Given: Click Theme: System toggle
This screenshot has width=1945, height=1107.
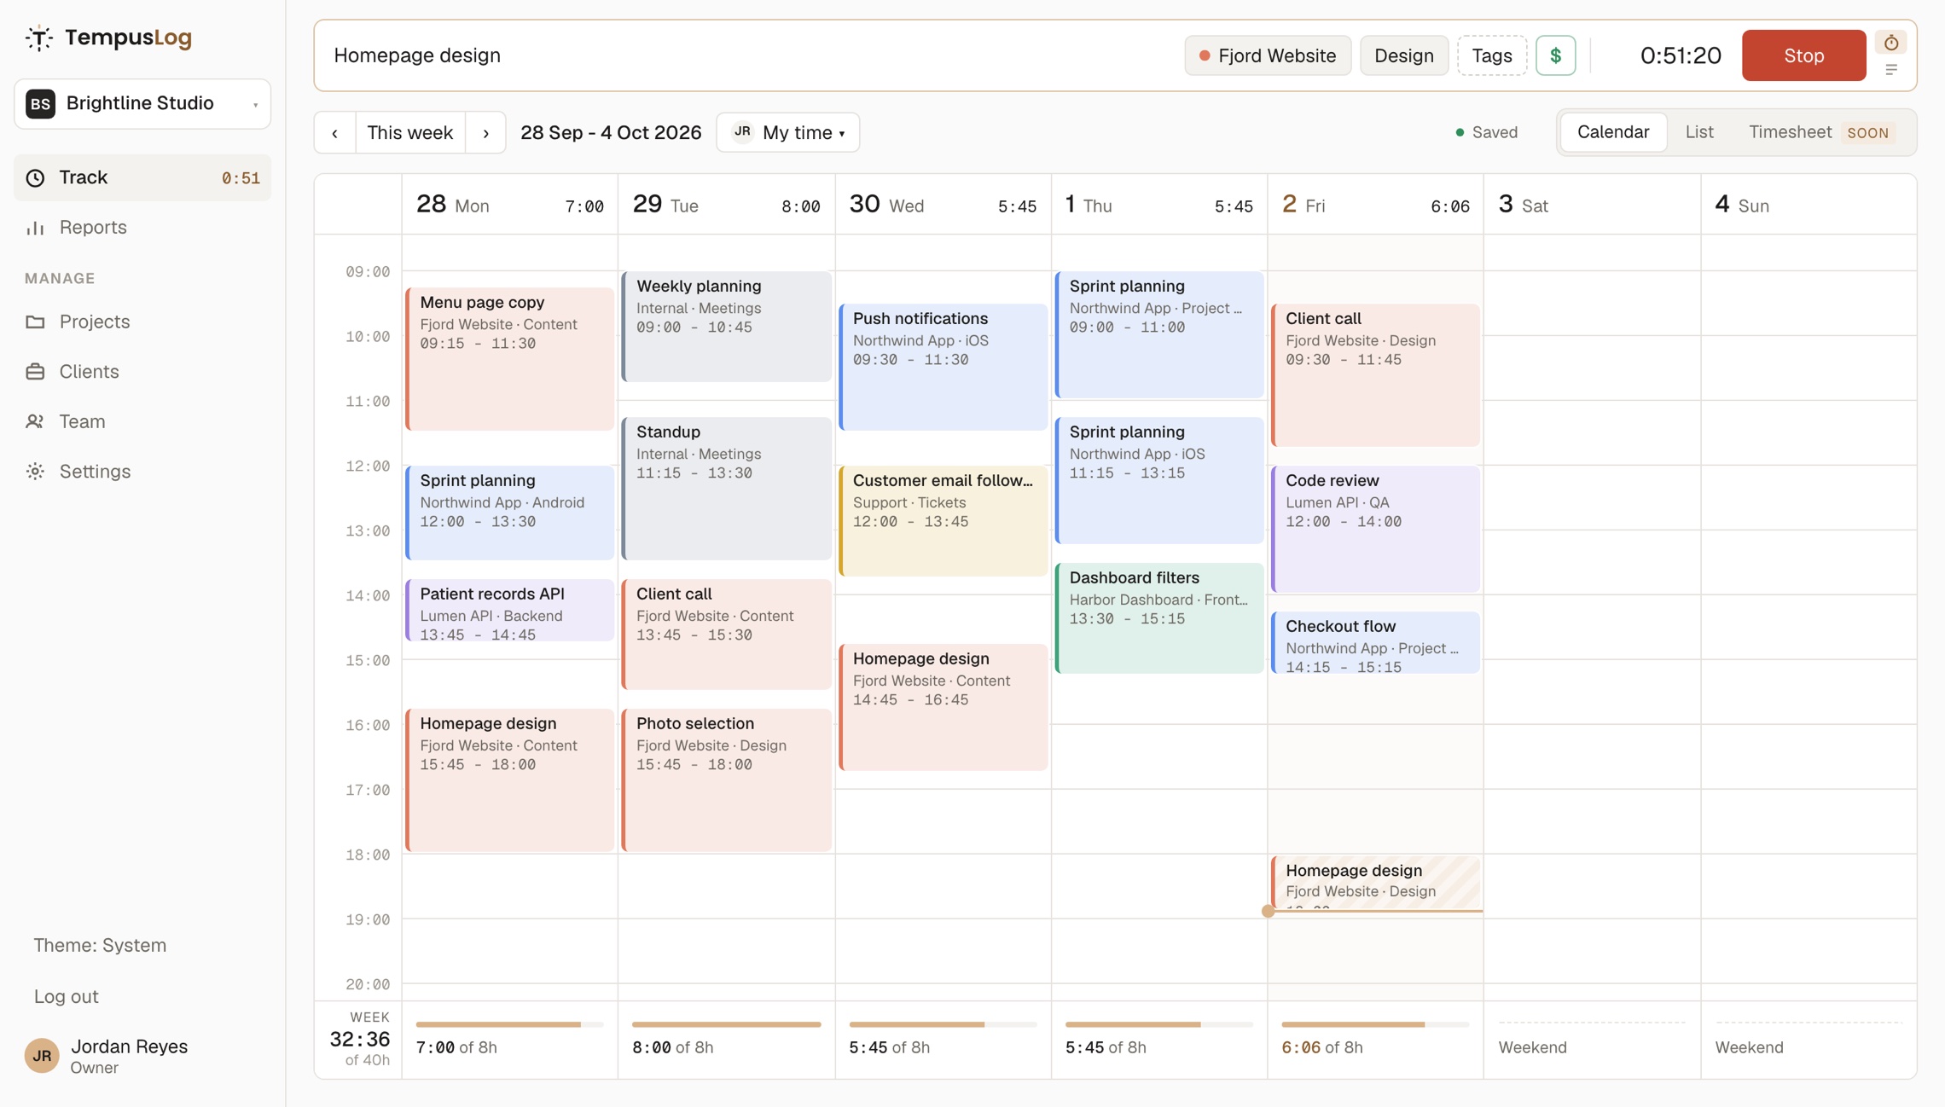Looking at the screenshot, I should point(100,945).
